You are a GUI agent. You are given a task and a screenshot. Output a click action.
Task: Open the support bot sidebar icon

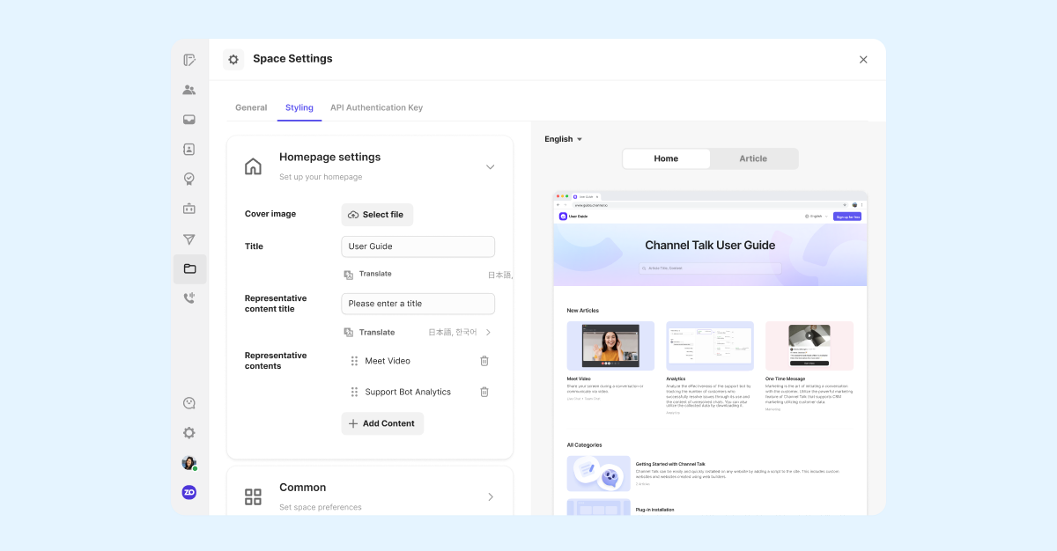click(189, 209)
